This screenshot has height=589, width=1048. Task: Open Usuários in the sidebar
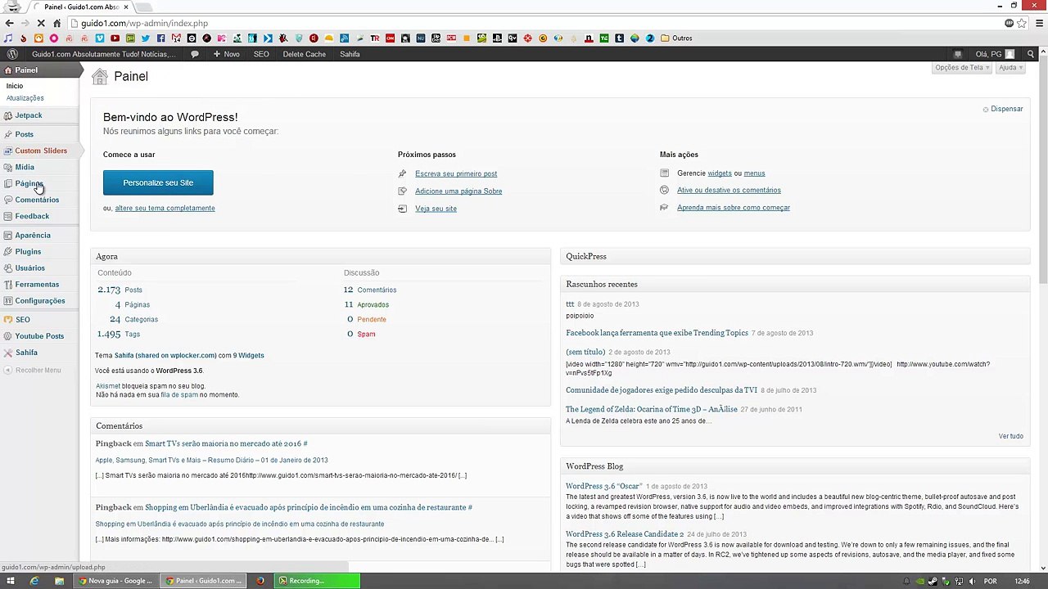coord(39,268)
